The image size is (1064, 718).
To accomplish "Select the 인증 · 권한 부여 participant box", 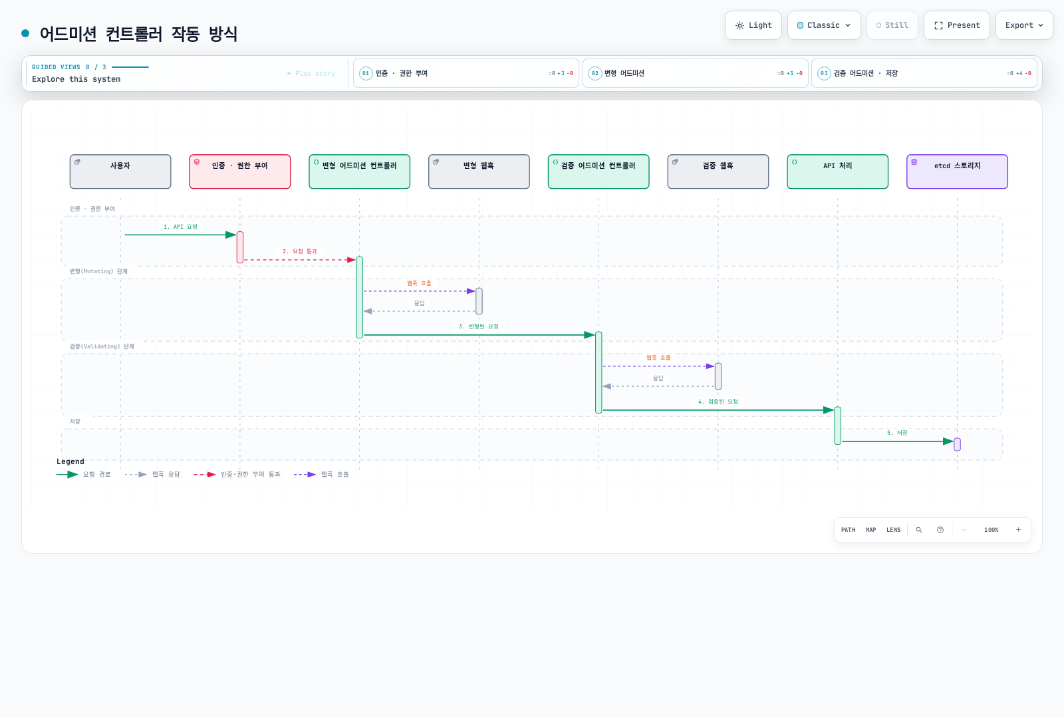I will coord(240,172).
